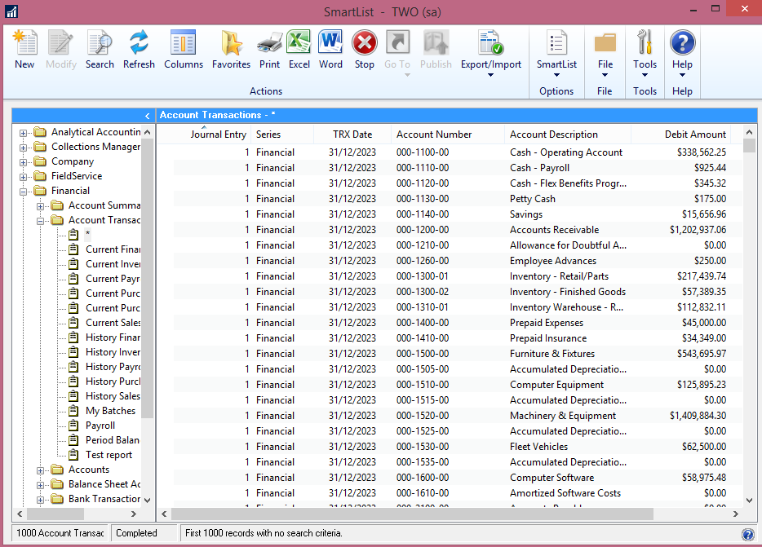Screen dimensions: 762x547
Task: Open the File dropdown in toolbar
Action: point(605,52)
